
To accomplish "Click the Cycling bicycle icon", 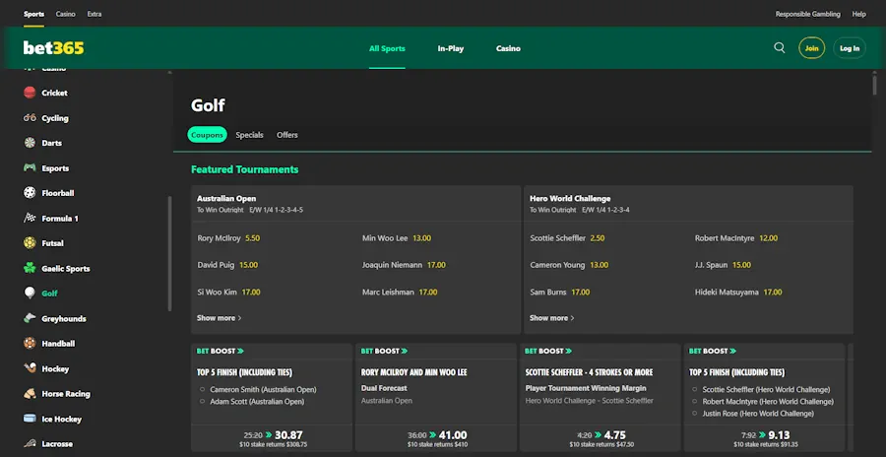I will (30, 118).
